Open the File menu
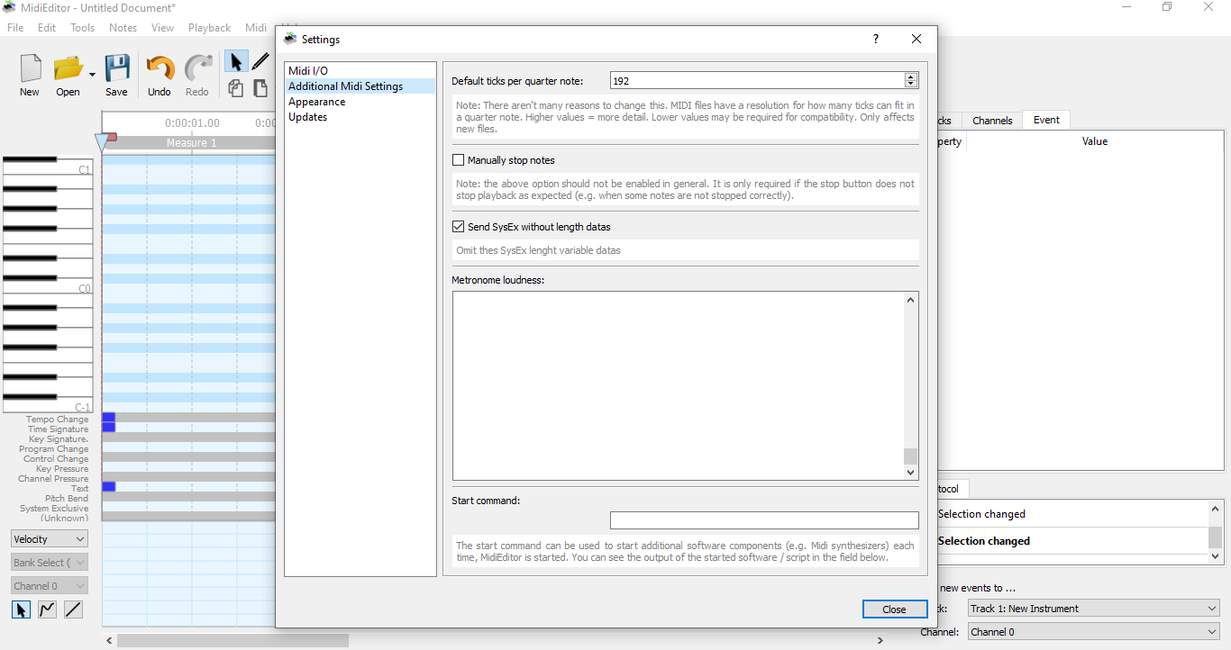 point(15,28)
